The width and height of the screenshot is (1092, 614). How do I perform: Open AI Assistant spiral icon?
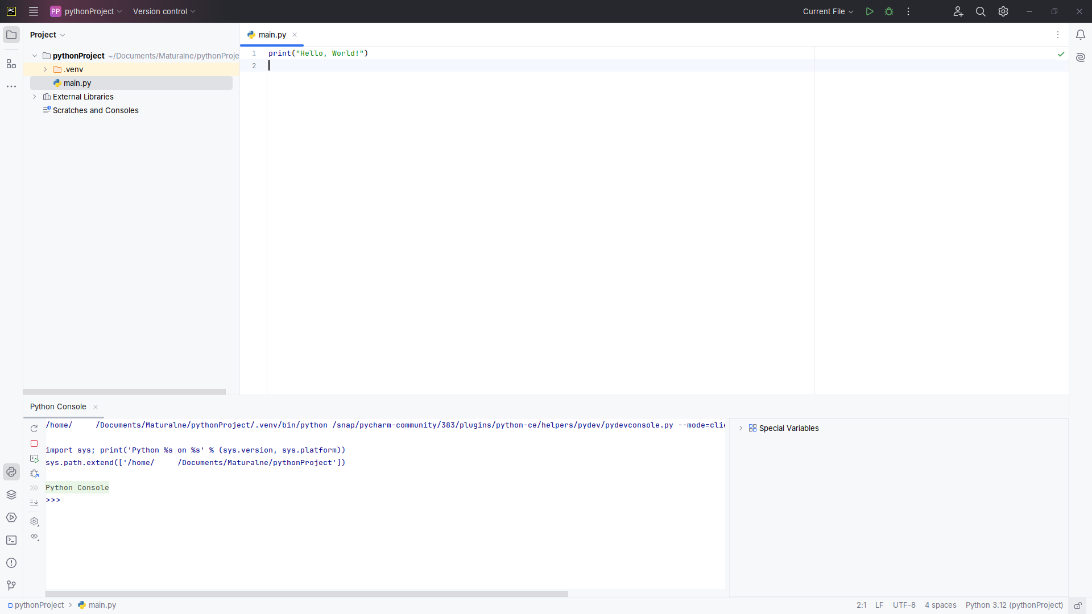tap(1081, 57)
